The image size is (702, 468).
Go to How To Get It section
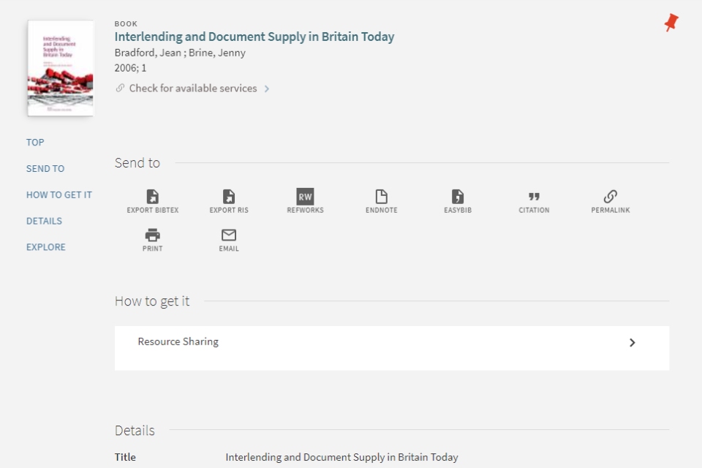[59, 195]
